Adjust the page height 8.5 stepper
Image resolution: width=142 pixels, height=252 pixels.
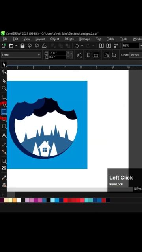tap(69, 57)
